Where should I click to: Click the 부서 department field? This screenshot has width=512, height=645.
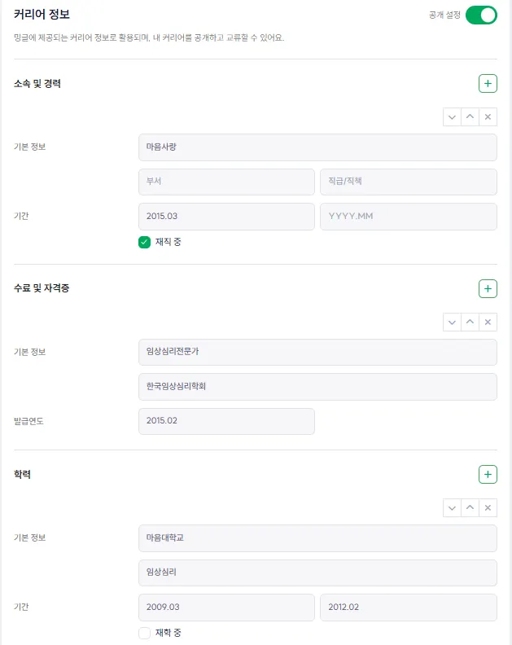click(x=226, y=182)
